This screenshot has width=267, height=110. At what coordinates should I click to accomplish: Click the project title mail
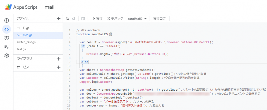(x=49, y=7)
